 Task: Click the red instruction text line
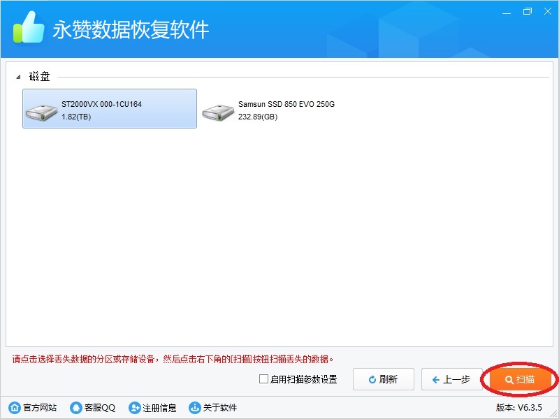pos(173,360)
